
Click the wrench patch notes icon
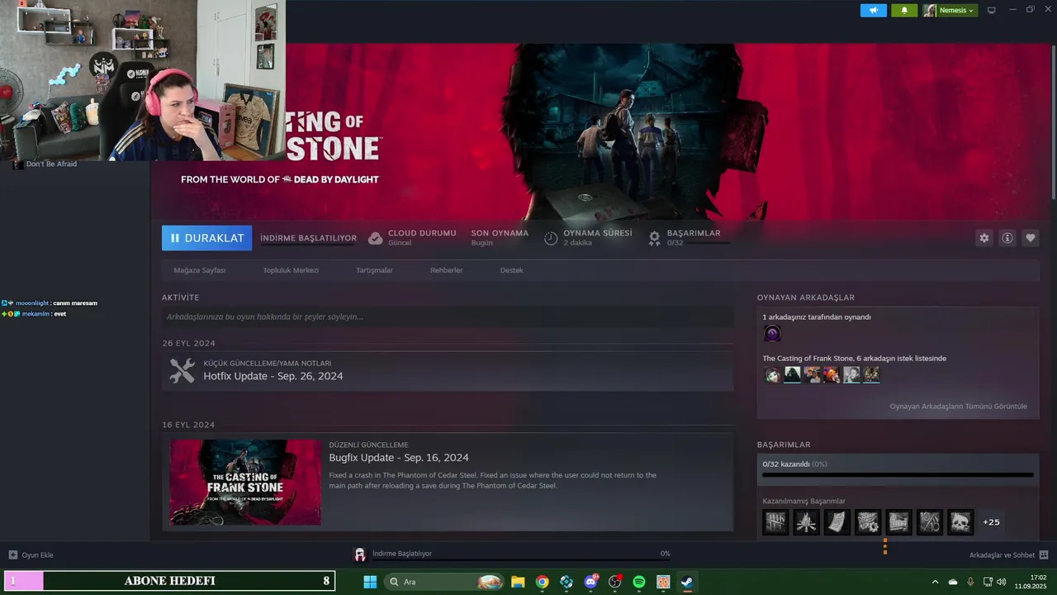click(x=182, y=370)
